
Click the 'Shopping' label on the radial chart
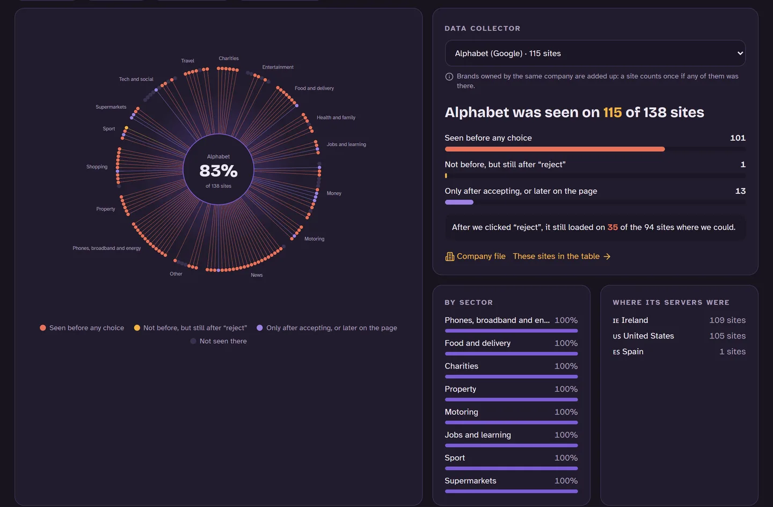(97, 167)
